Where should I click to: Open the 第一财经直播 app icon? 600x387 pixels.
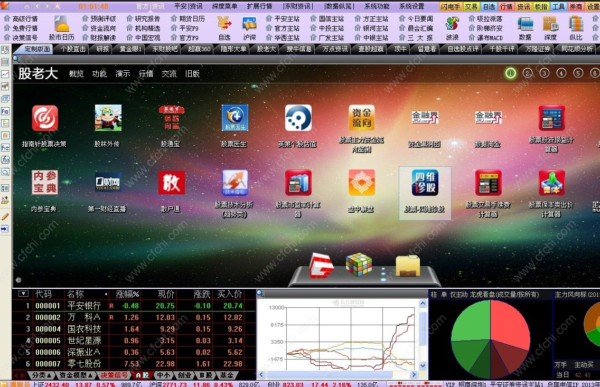tap(108, 183)
